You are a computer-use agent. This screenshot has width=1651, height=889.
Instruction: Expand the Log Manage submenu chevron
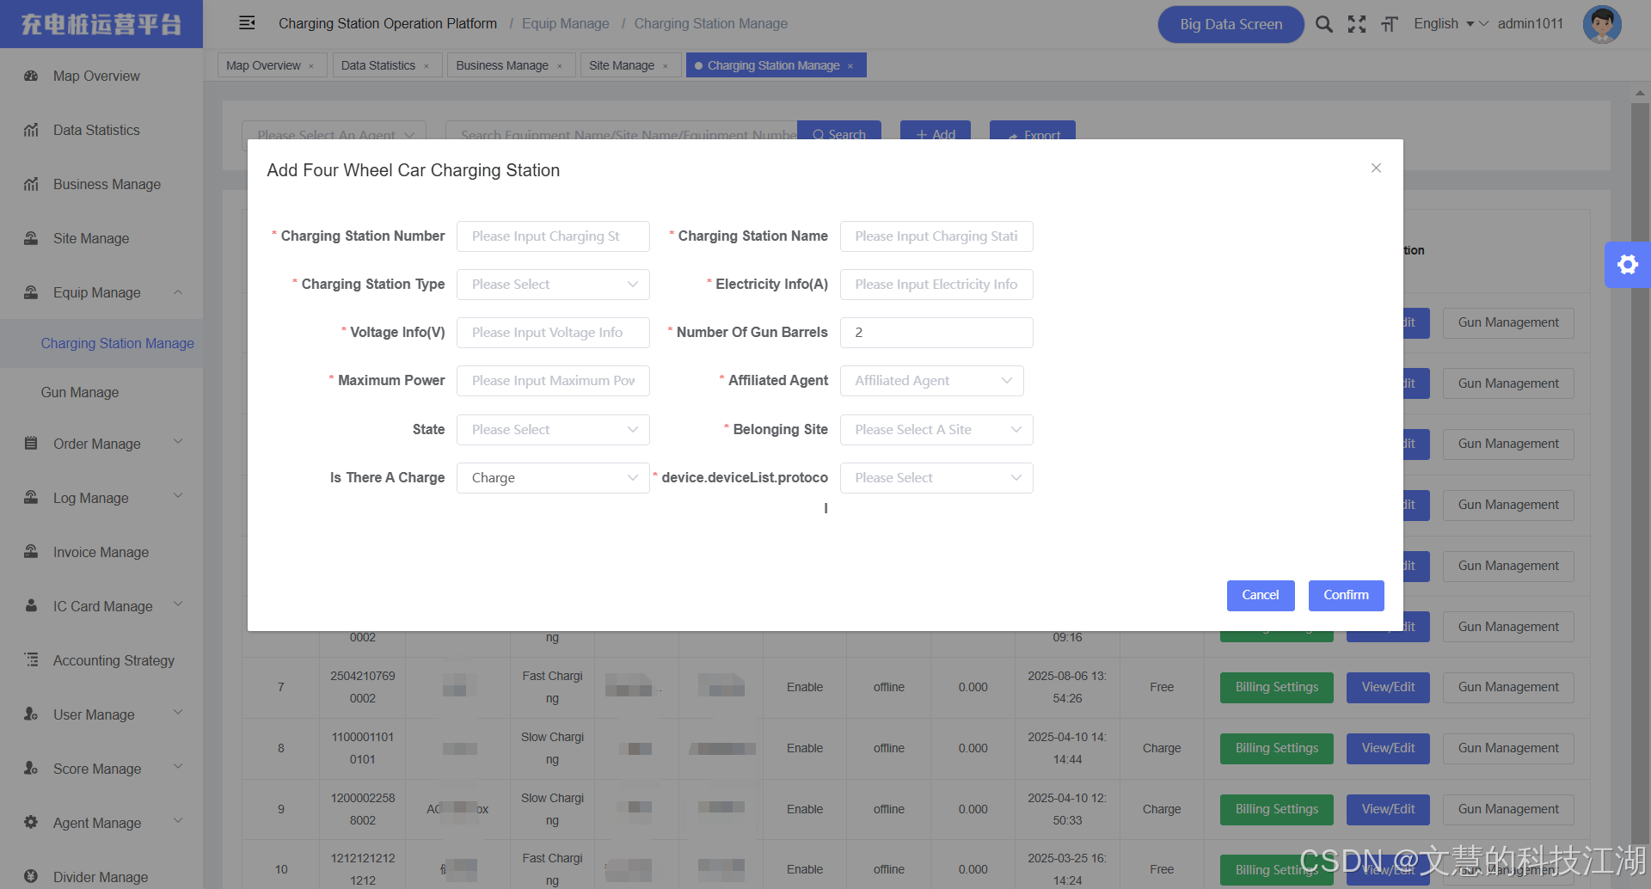click(x=178, y=496)
